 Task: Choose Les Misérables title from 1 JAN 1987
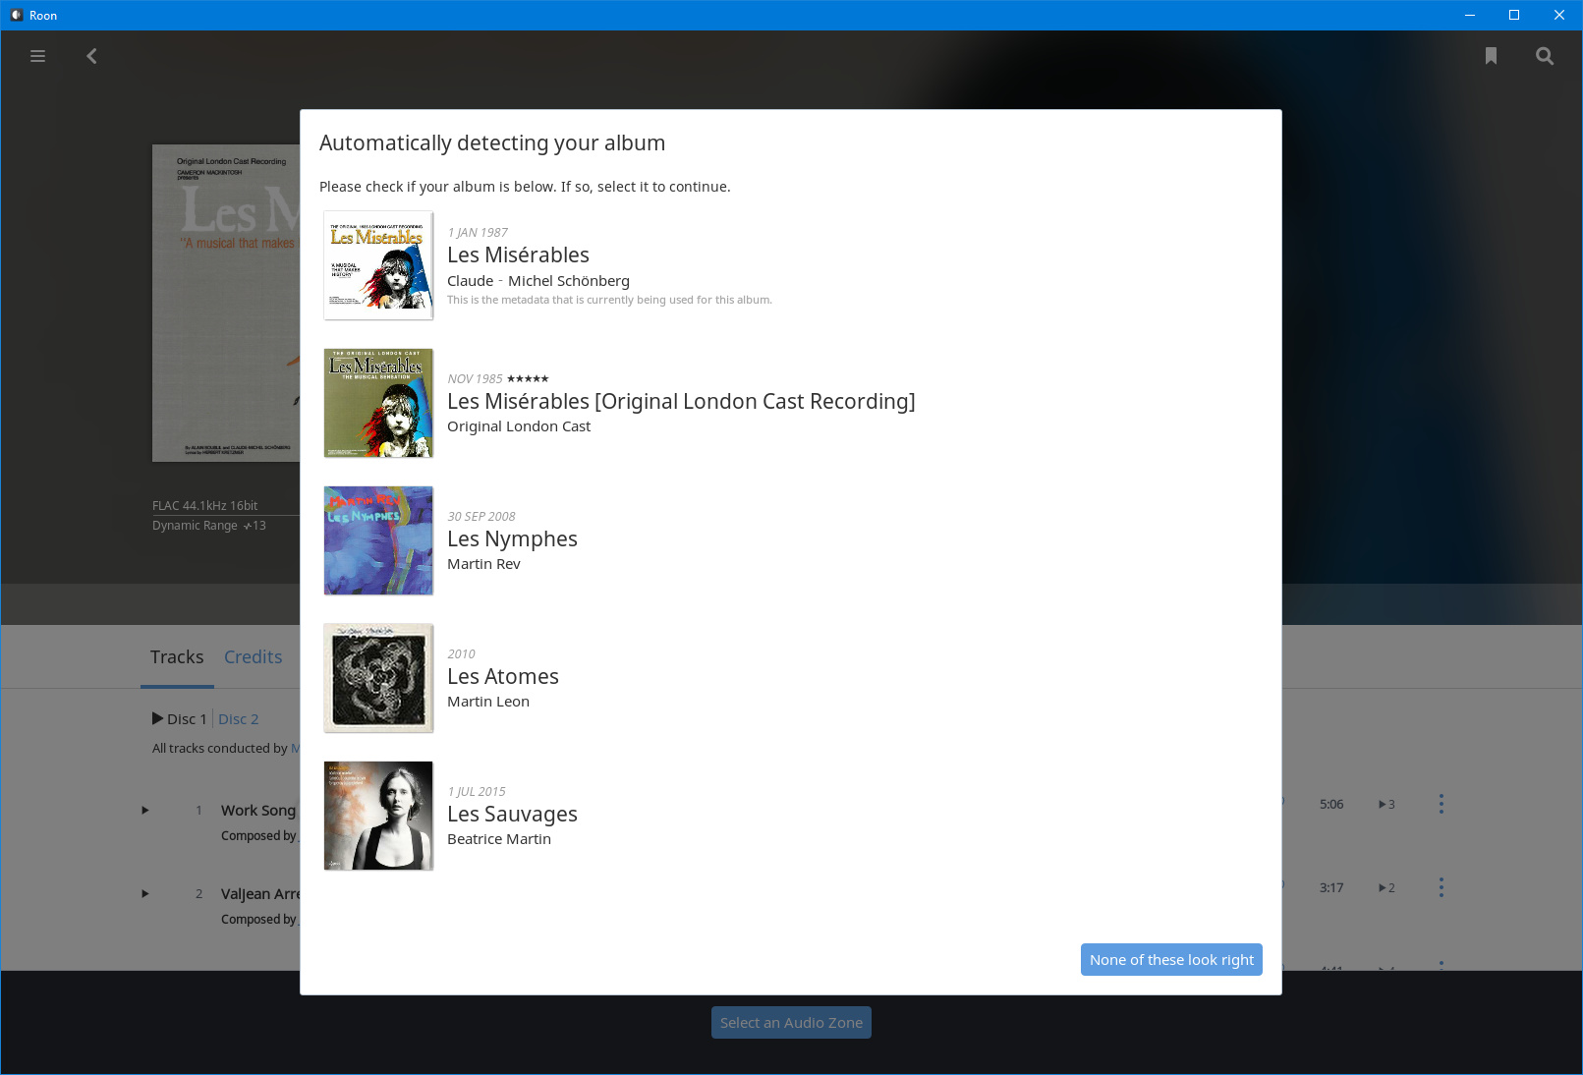point(518,255)
